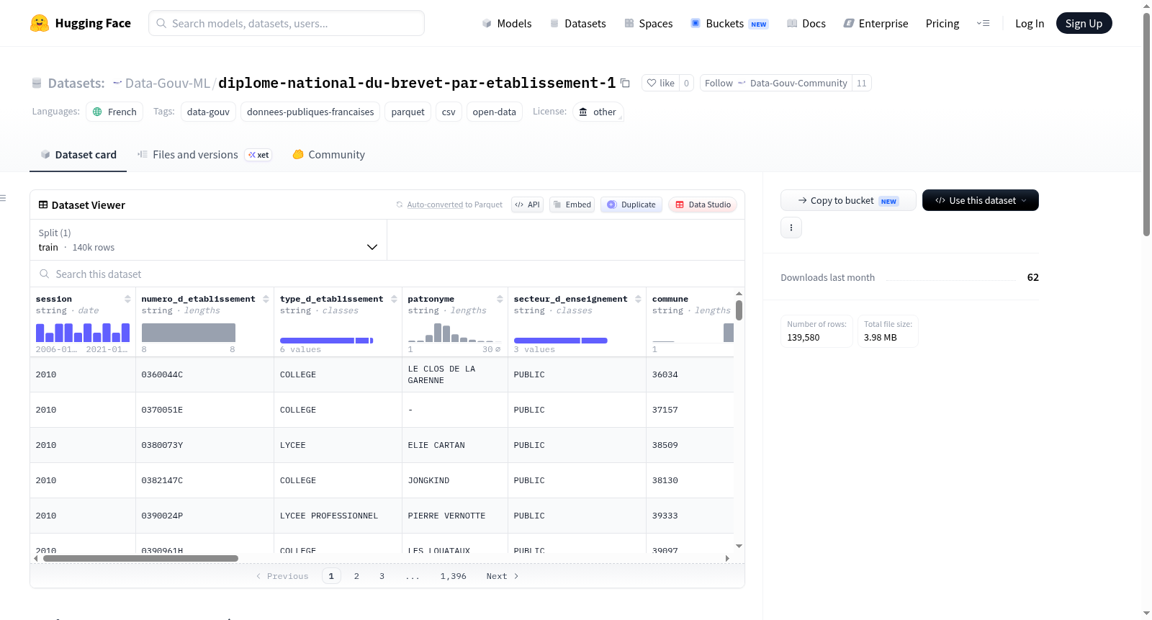The height and width of the screenshot is (620, 1152).
Task: Click the table vertical scroll down arrow
Action: 739,547
